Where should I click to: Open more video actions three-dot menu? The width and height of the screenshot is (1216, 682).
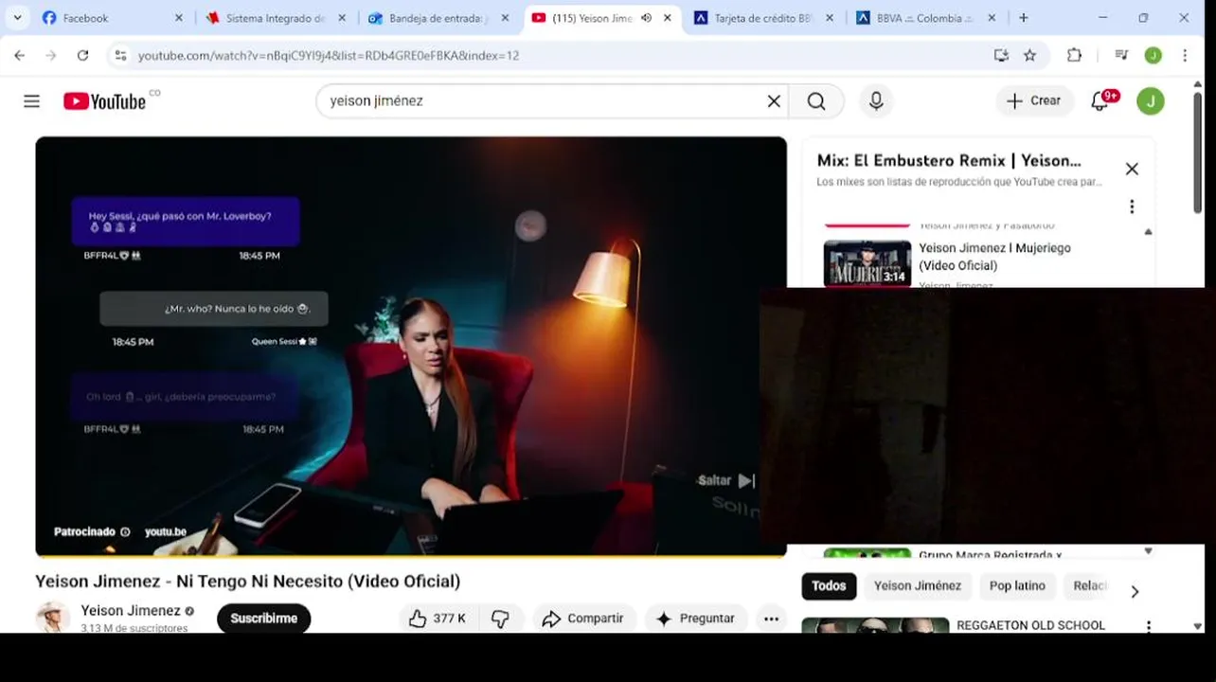point(771,619)
